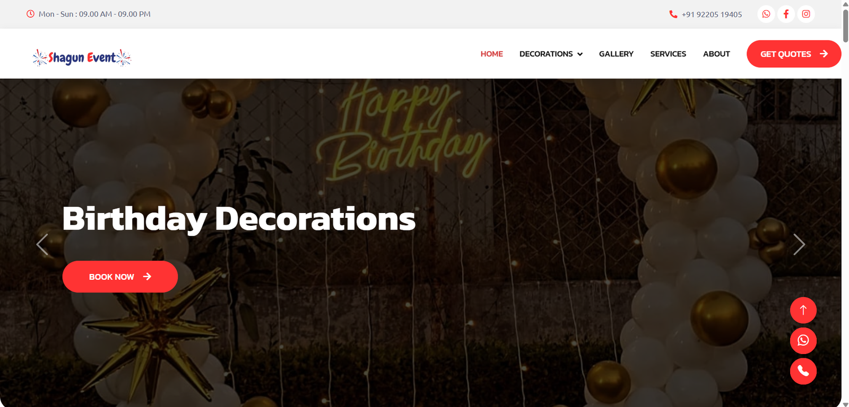Open the About page
The height and width of the screenshot is (407, 849).
pos(716,54)
